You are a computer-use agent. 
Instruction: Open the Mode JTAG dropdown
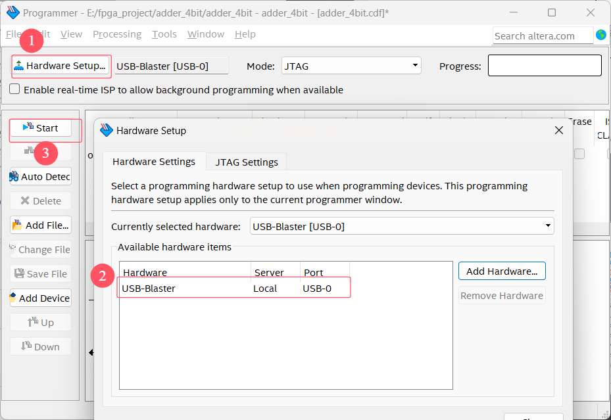pyautogui.click(x=351, y=66)
